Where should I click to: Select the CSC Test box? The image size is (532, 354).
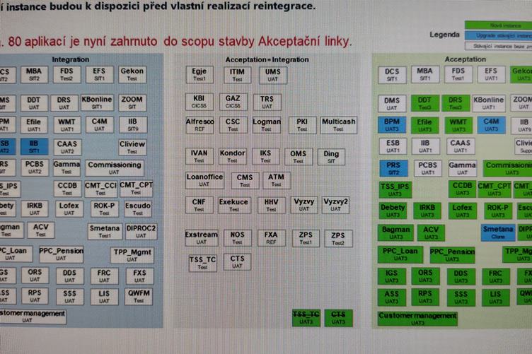233,125
